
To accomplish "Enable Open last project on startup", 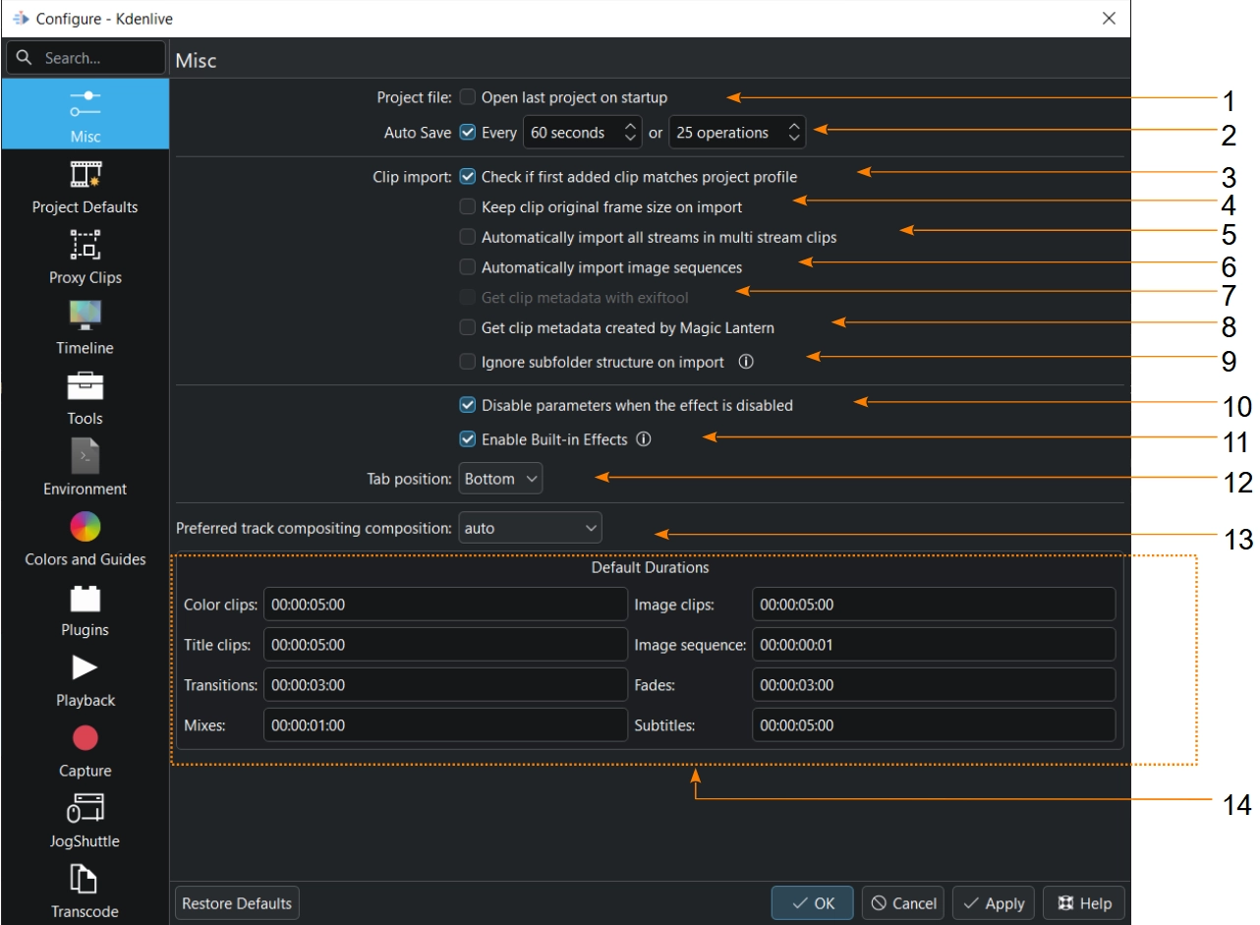I will 468,97.
